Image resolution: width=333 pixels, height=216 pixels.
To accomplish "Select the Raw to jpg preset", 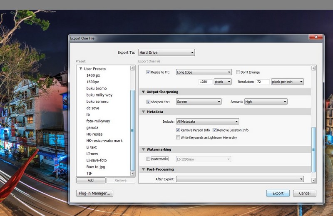I will click(95, 167).
